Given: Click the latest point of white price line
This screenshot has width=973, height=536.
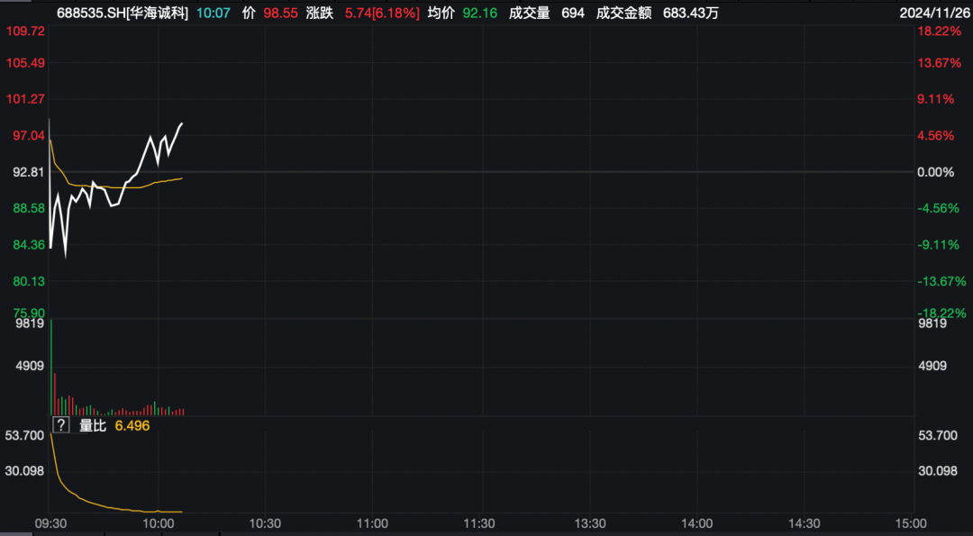Looking at the screenshot, I should 182,124.
